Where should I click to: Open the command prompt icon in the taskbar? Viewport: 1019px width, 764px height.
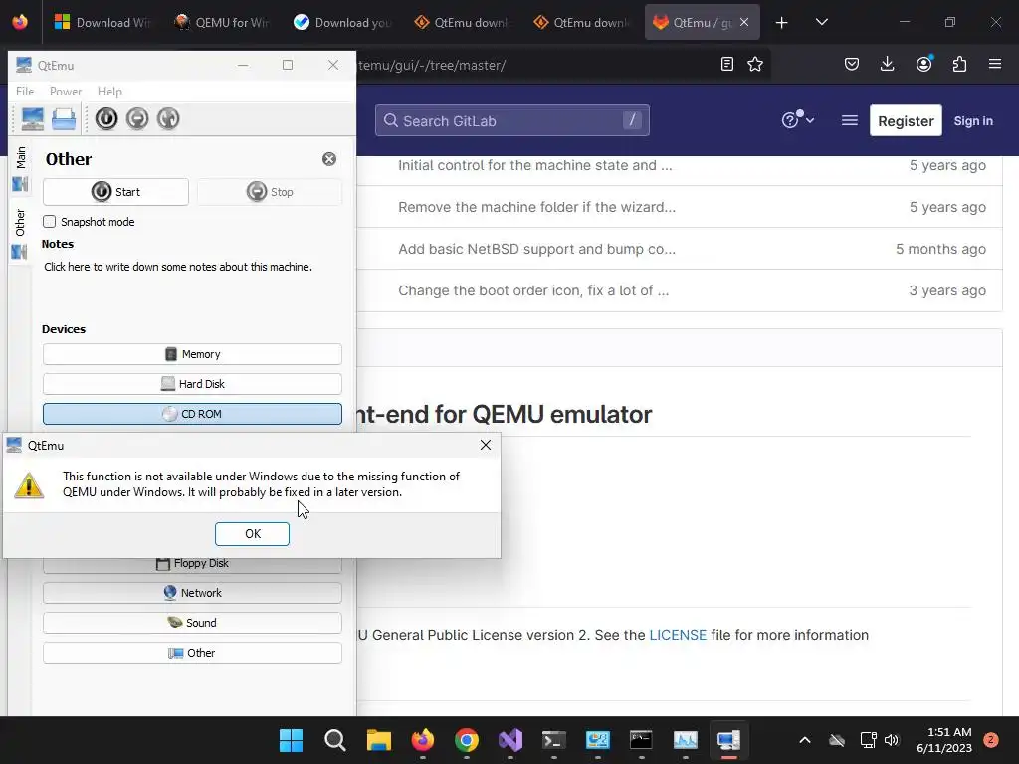tap(642, 740)
